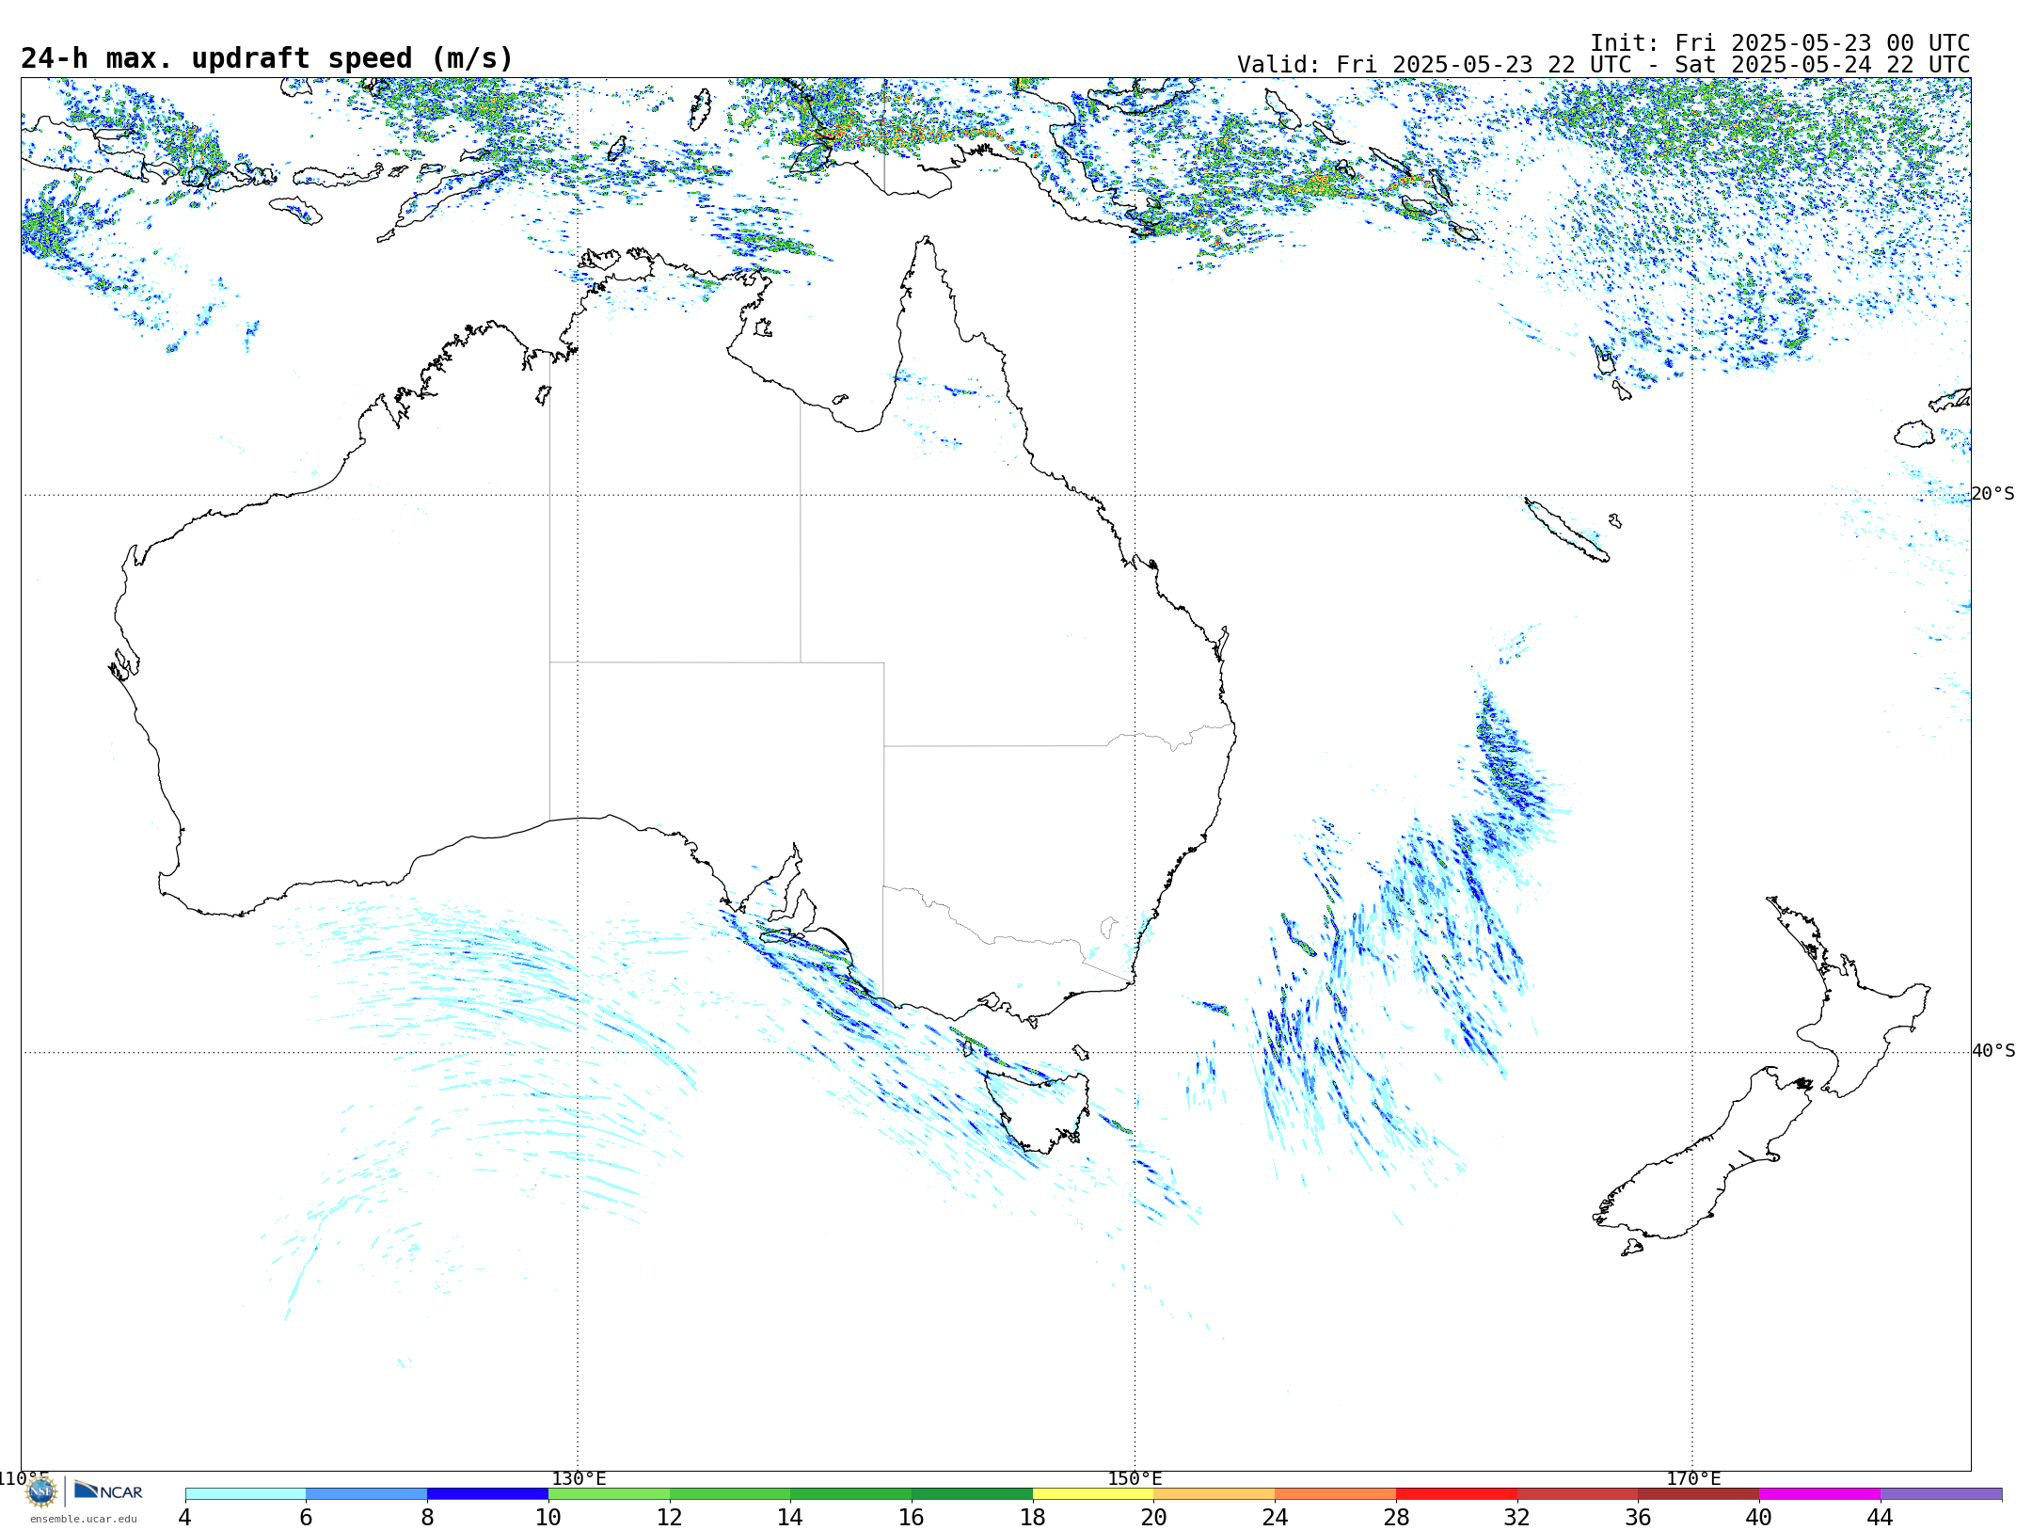Click the muted red 32–36 colorbar segment
2032x1530 pixels.
(1578, 1494)
